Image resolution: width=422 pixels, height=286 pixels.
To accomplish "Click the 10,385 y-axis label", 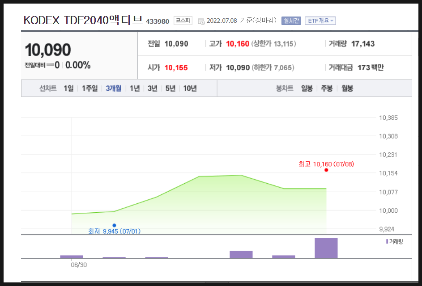I will click(x=388, y=118).
